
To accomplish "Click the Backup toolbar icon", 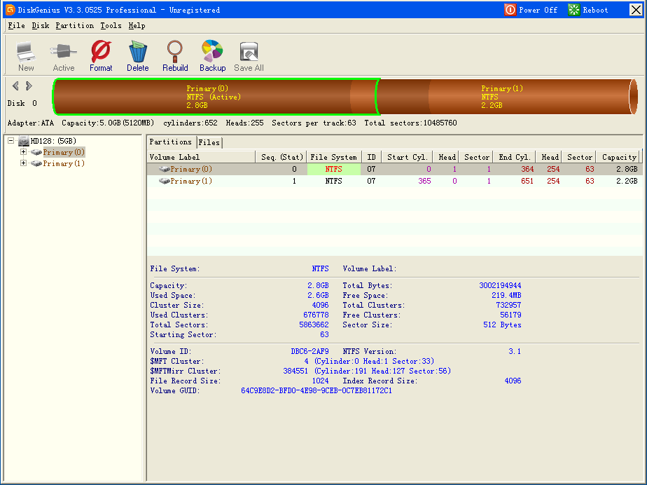I will pos(212,51).
